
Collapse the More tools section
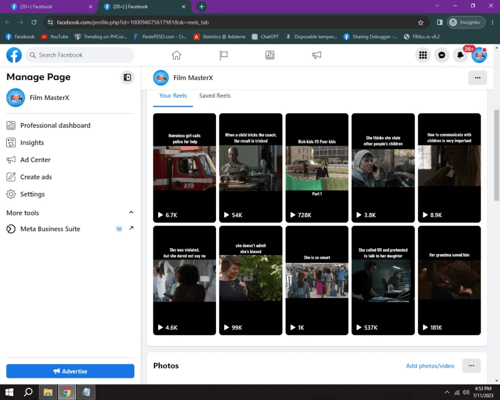pos(131,212)
